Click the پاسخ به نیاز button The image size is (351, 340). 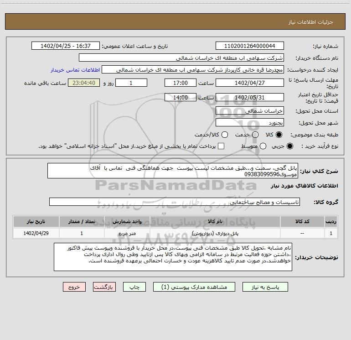tap(265, 287)
